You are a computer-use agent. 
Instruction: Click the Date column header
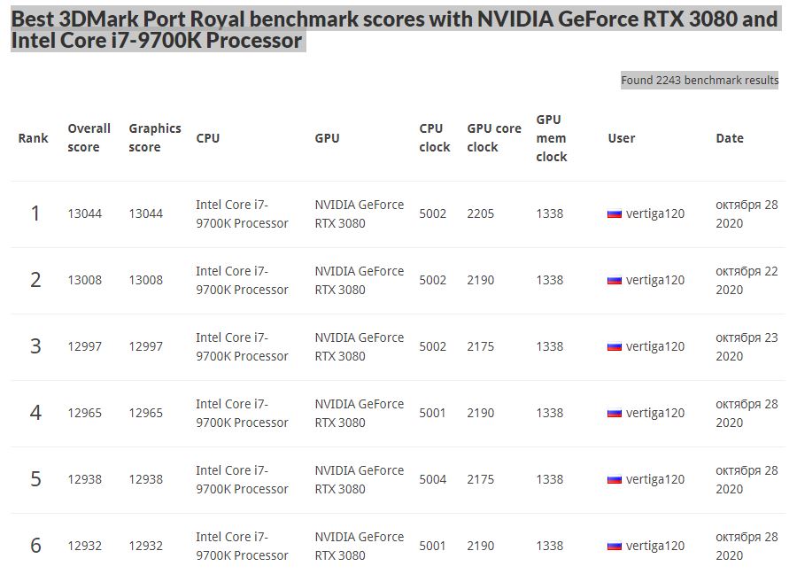[x=729, y=138]
